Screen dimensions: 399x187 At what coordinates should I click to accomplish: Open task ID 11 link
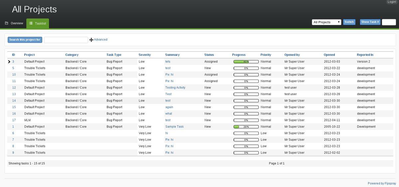click(14, 81)
